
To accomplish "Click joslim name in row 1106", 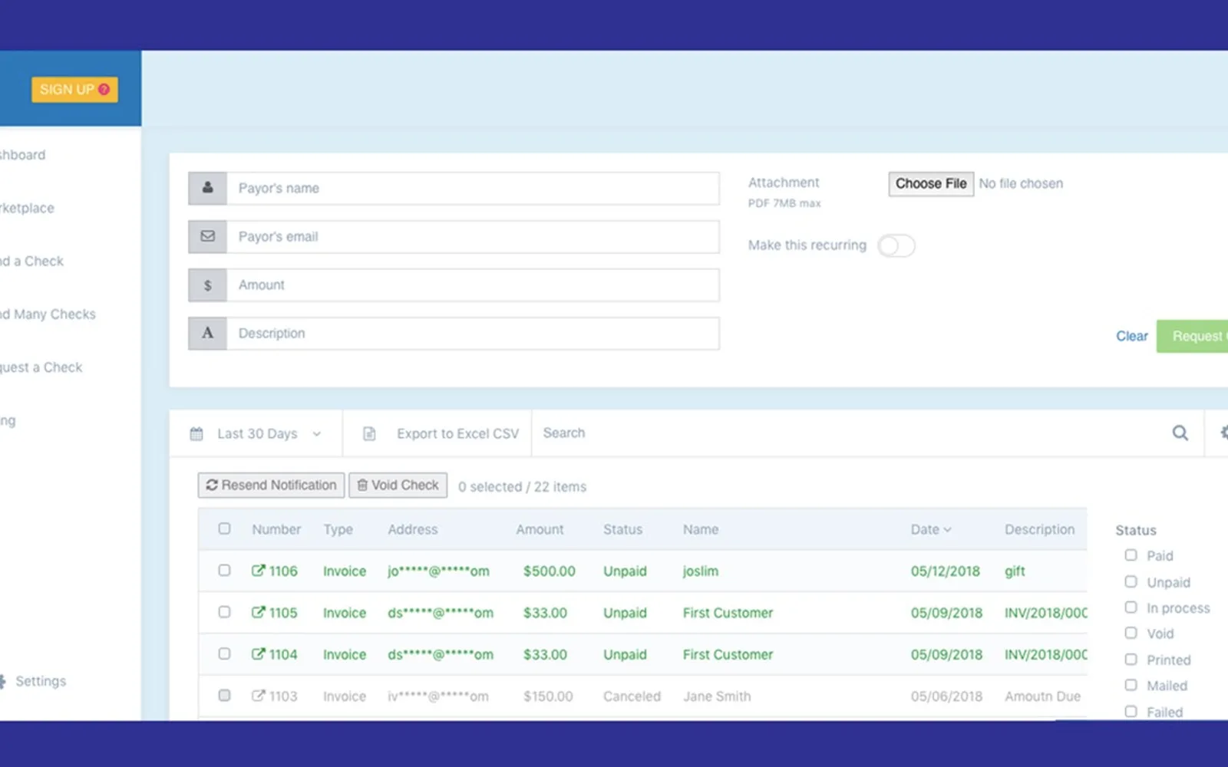I will 701,571.
